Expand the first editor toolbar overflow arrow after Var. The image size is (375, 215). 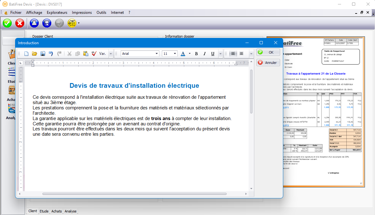[x=111, y=54]
